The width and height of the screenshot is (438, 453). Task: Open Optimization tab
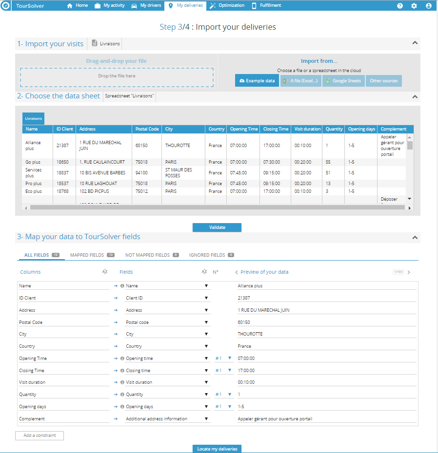coord(227,5)
